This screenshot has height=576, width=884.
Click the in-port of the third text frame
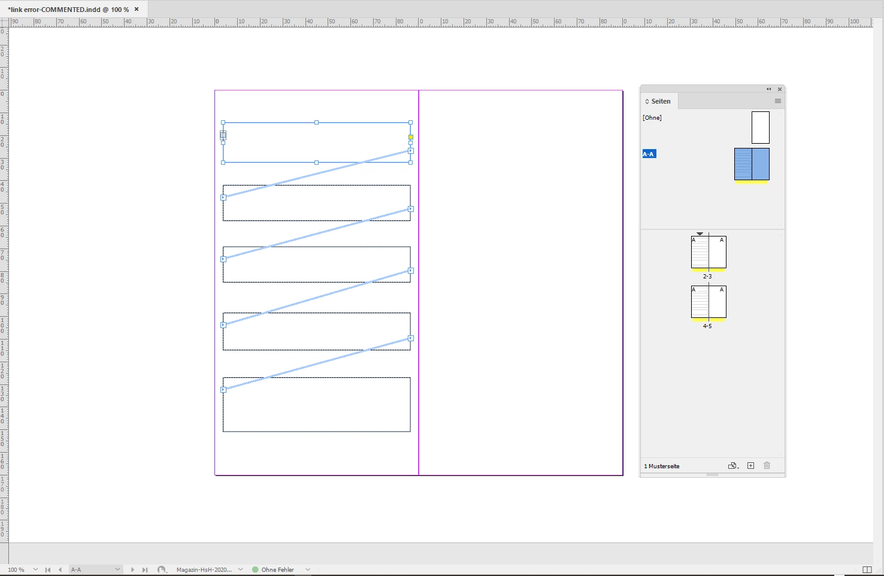(x=223, y=259)
